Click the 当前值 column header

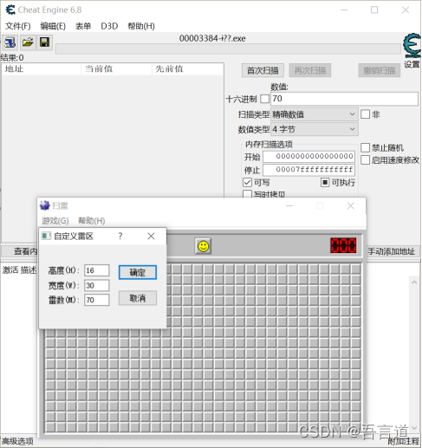tap(117, 69)
